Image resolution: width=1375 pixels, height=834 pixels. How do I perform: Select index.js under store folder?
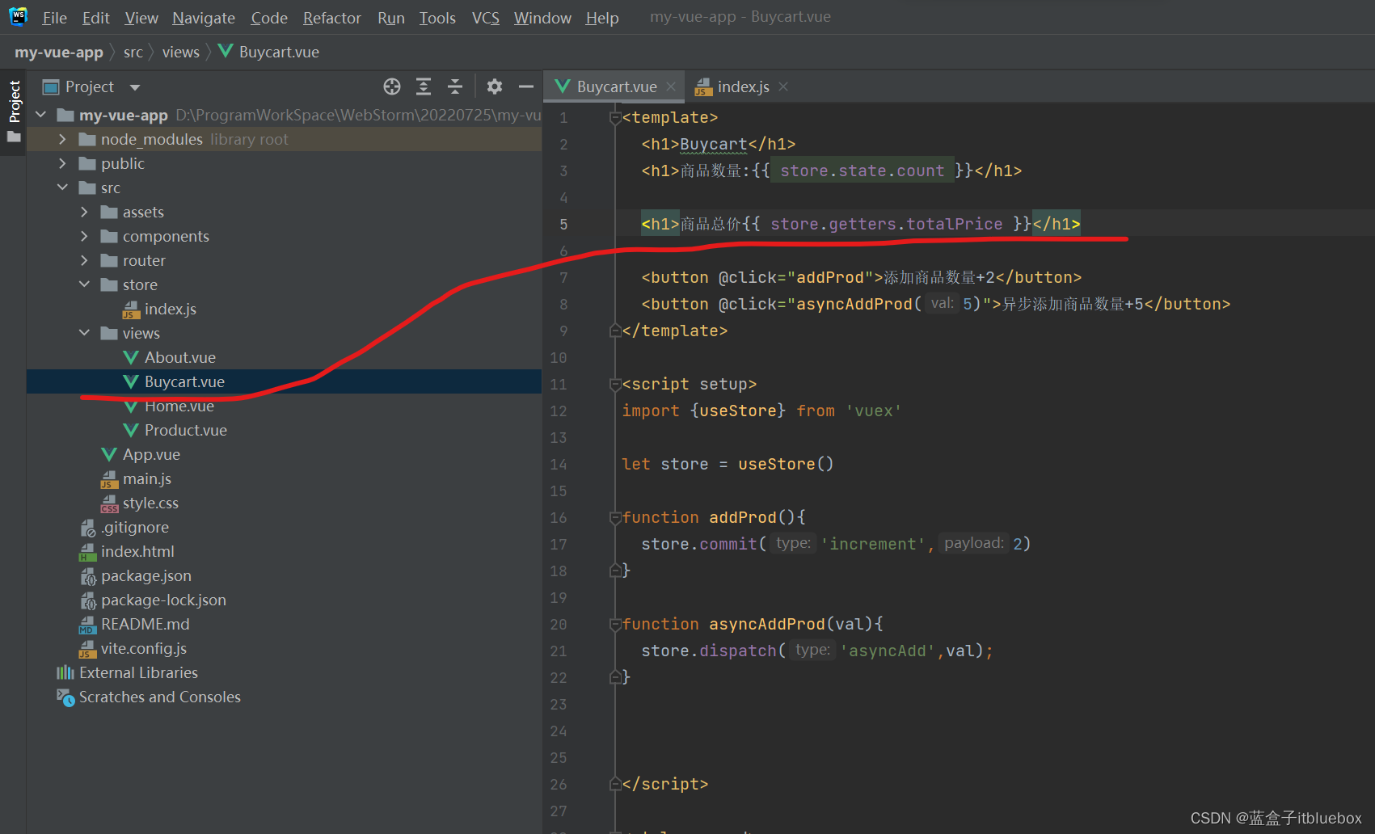pos(170,309)
